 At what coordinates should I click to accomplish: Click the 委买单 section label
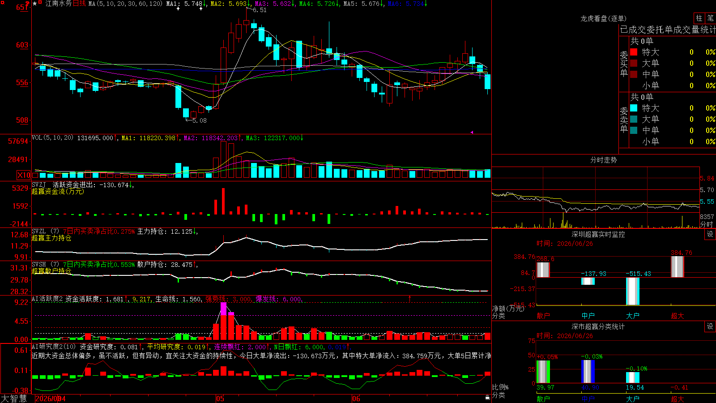pos(624,64)
